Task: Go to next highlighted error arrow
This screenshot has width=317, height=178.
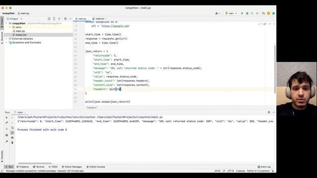Action: pyautogui.click(x=274, y=24)
